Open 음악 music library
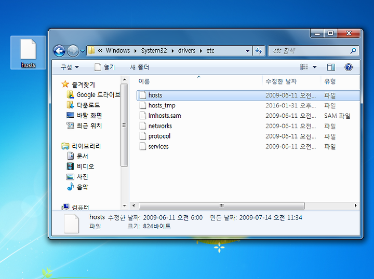 82,187
